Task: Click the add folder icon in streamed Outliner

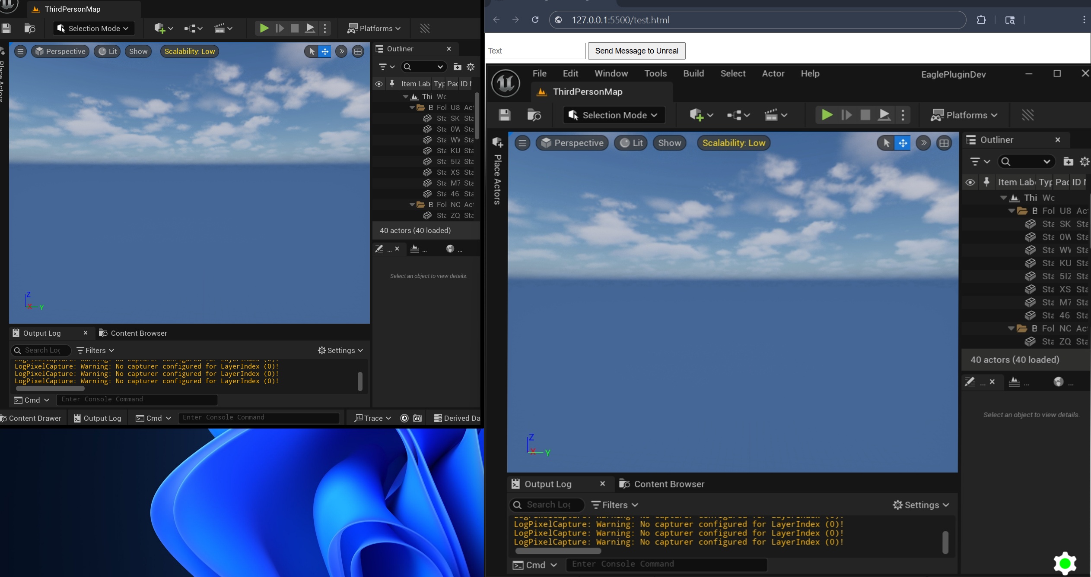Action: [x=1068, y=161]
